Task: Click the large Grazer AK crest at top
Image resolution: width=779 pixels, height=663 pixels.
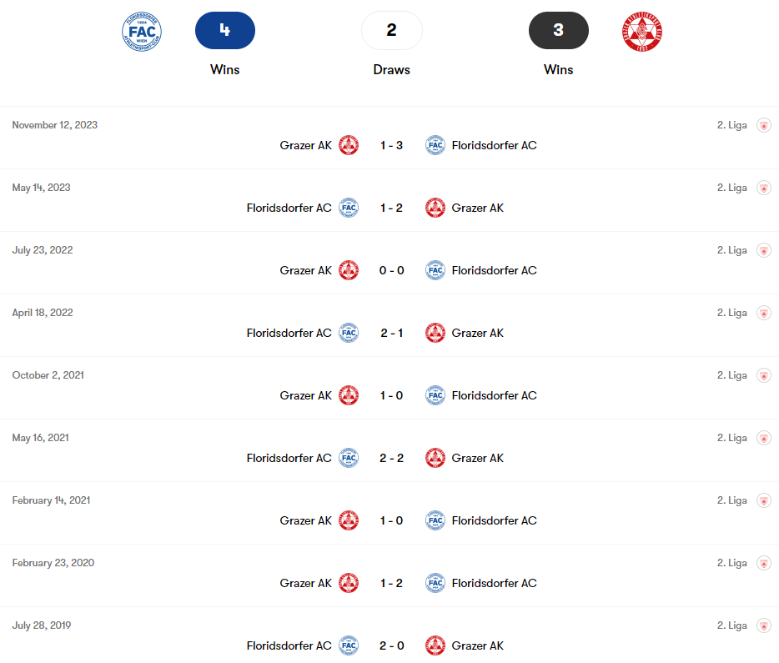Action: 642,32
